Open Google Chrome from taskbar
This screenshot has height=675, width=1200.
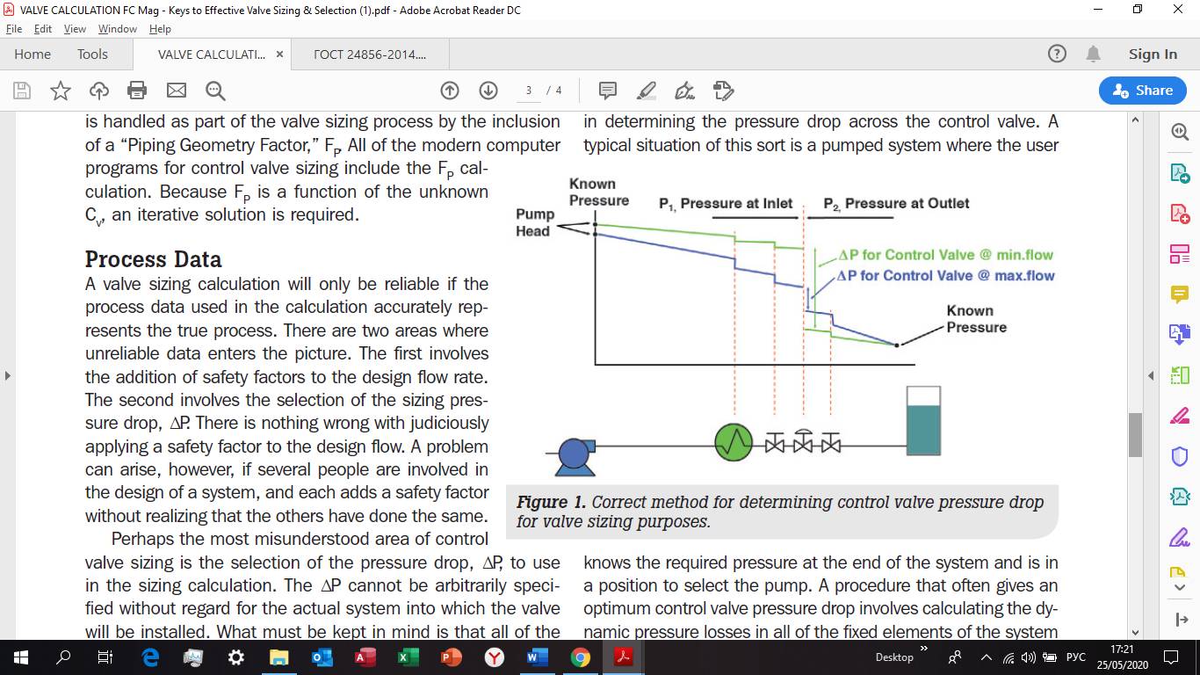(581, 657)
